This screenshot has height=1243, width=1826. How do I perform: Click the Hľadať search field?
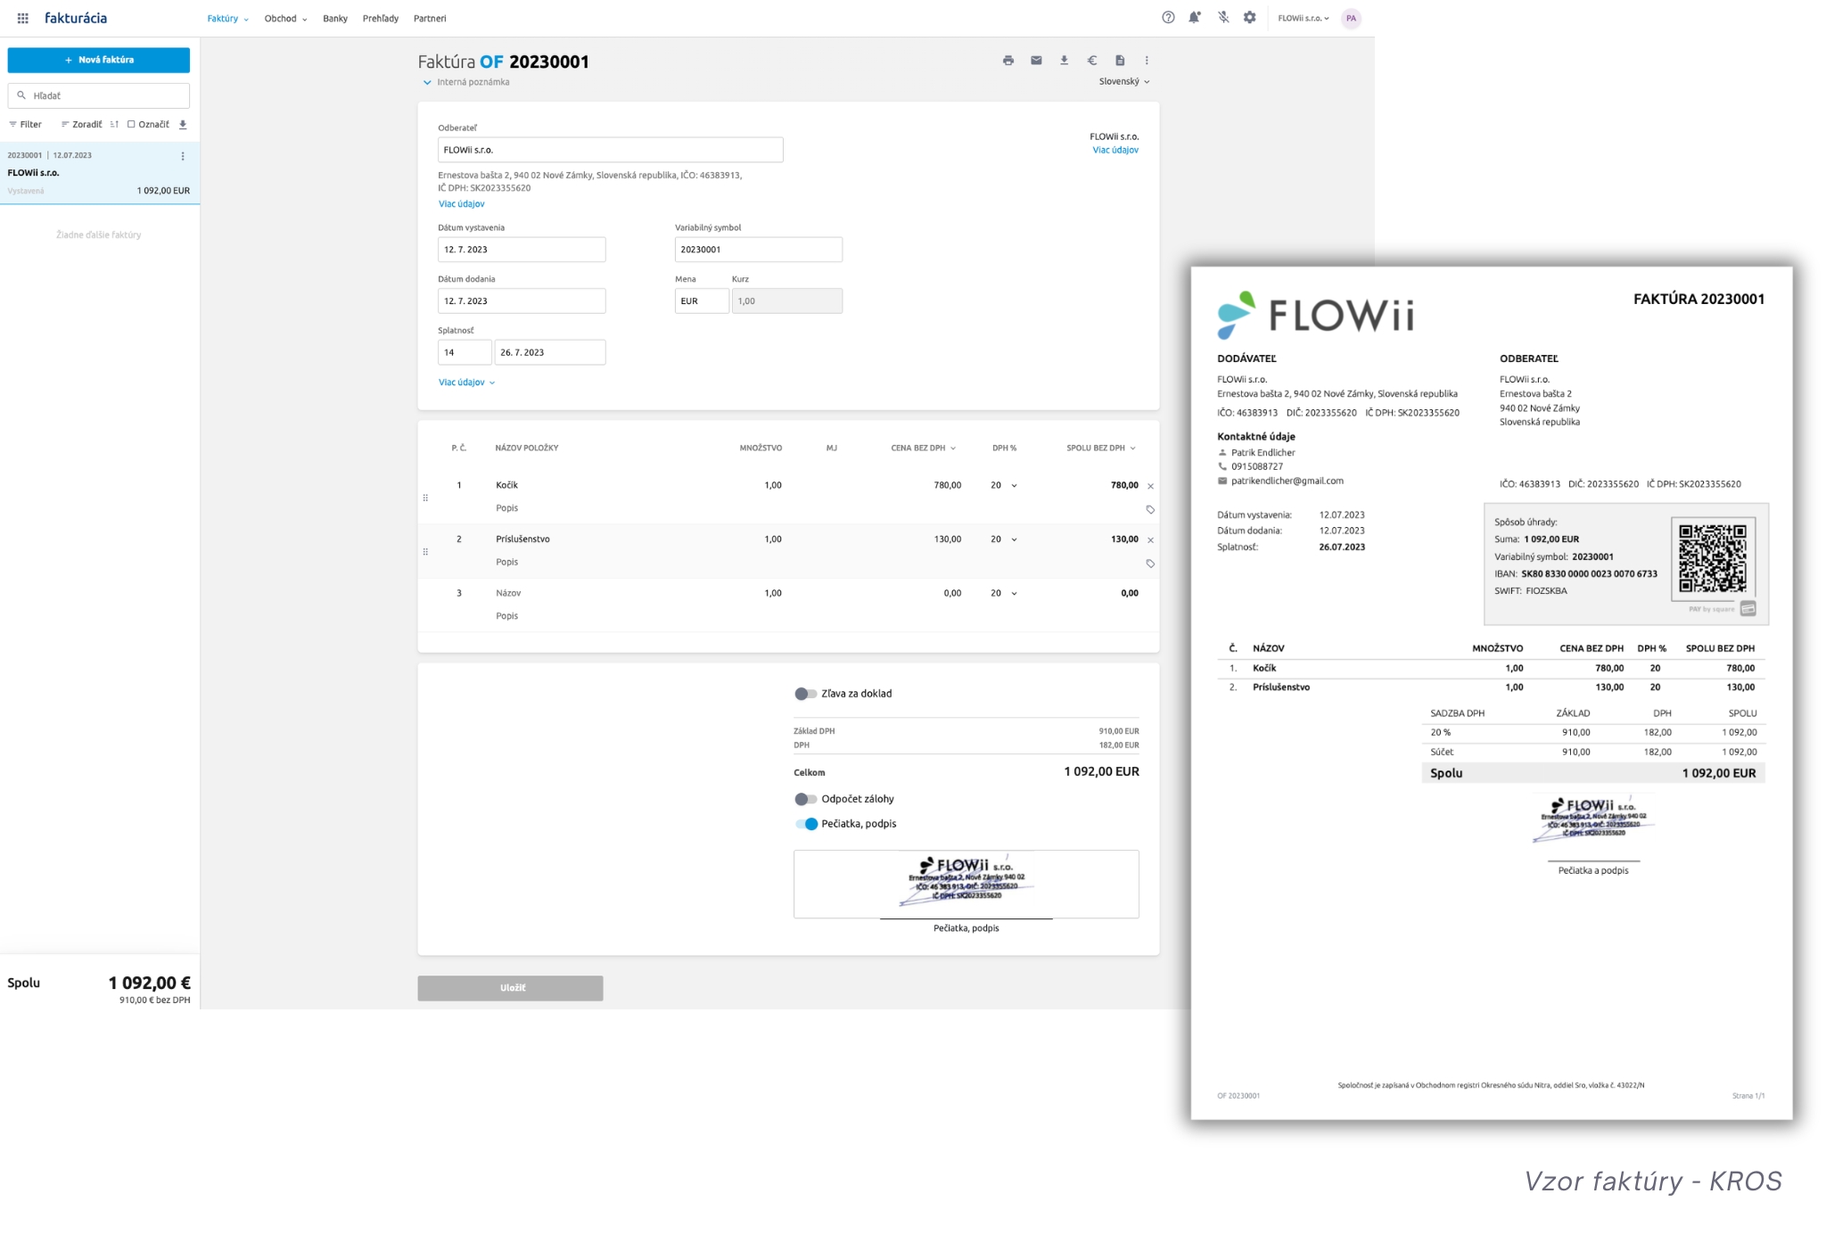pos(99,95)
